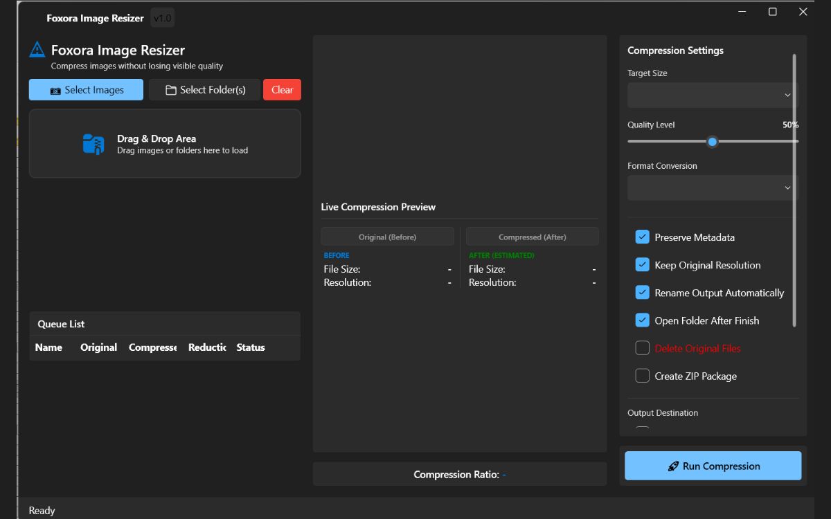Click the Foxora triangle logo icon
The image size is (831, 519).
click(37, 50)
